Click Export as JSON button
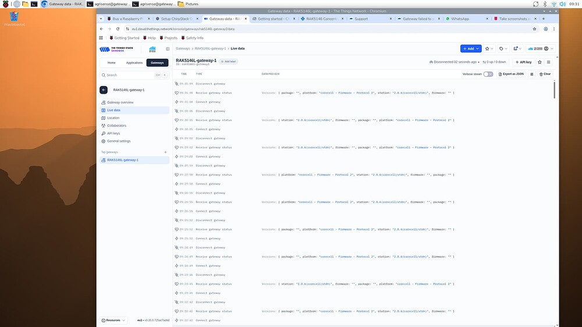 pyautogui.click(x=511, y=74)
